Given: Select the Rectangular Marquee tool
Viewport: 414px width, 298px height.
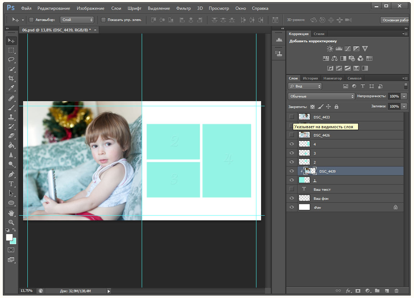Looking at the screenshot, I should pyautogui.click(x=11, y=50).
